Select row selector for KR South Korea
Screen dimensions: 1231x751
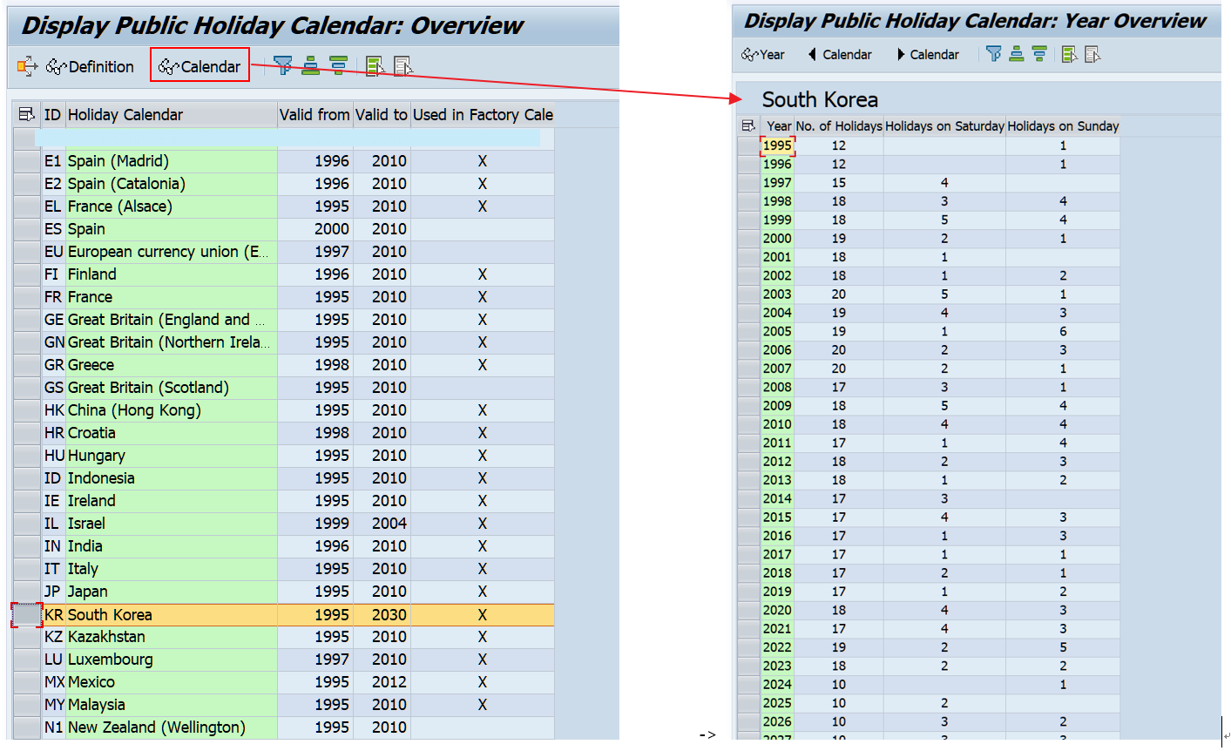click(x=27, y=615)
